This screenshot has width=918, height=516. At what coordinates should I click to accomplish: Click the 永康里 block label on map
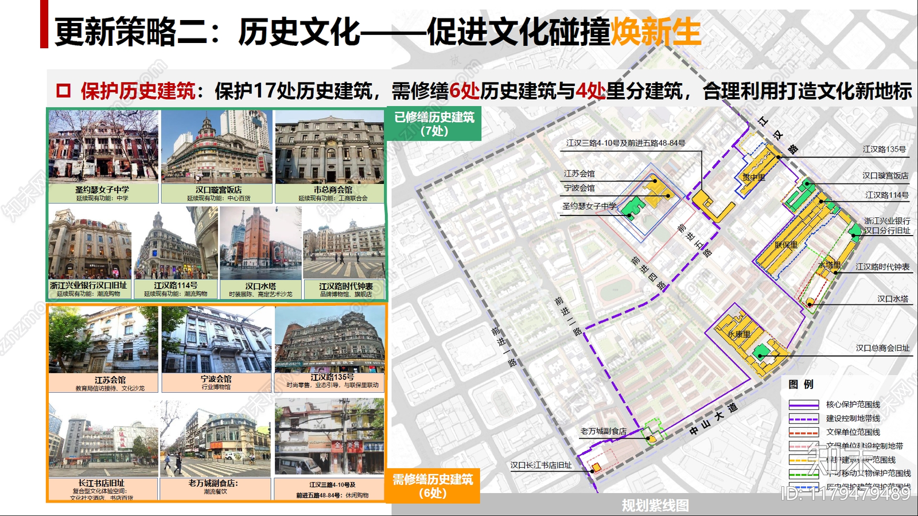coord(739,335)
